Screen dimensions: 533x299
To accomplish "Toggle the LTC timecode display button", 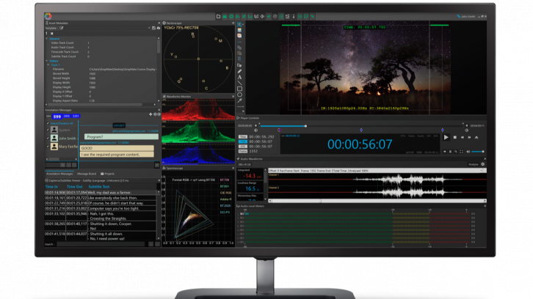I will pyautogui.click(x=243, y=147).
